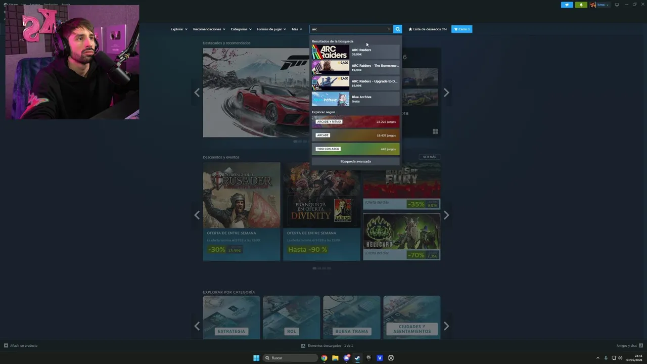
Task: Open the announcements megaphone icon
Action: (567, 5)
